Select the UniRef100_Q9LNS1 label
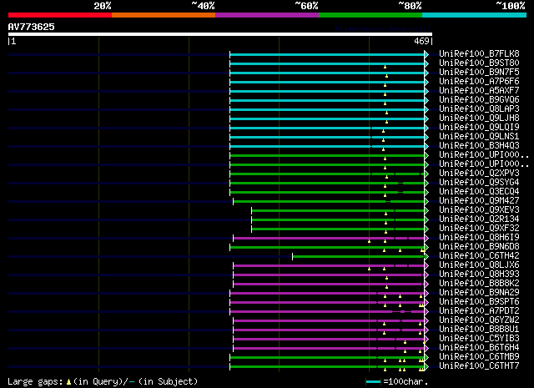 (x=479, y=137)
